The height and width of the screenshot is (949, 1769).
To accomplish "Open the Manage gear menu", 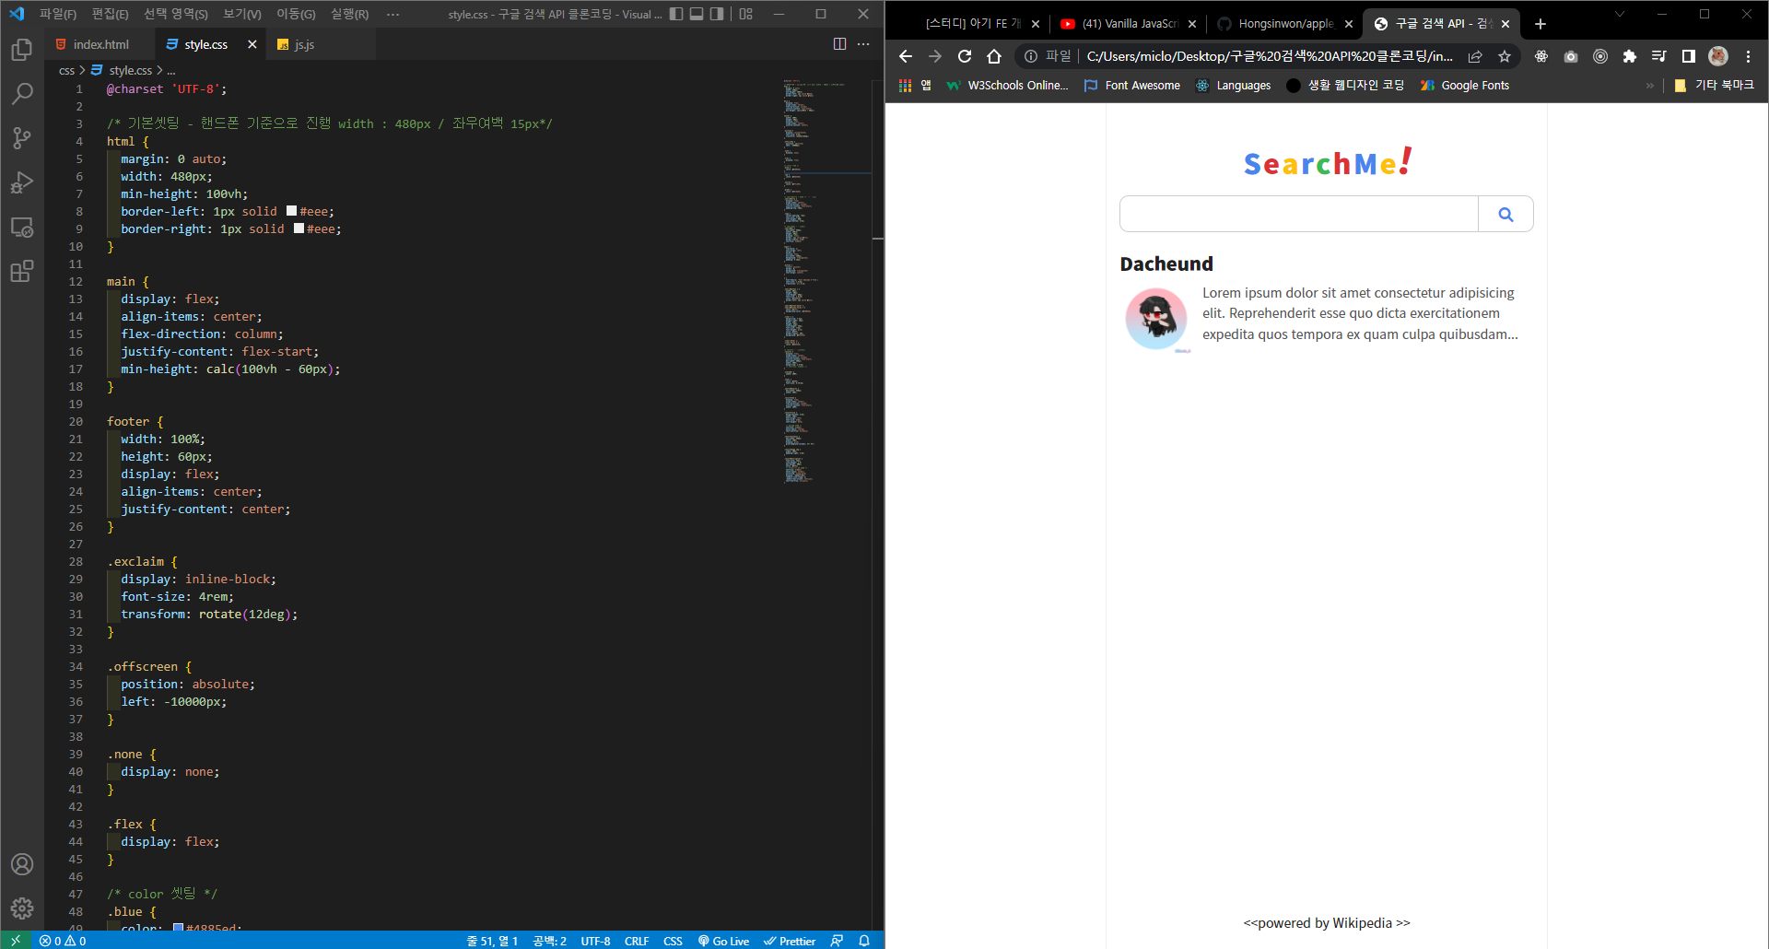I will tap(22, 908).
